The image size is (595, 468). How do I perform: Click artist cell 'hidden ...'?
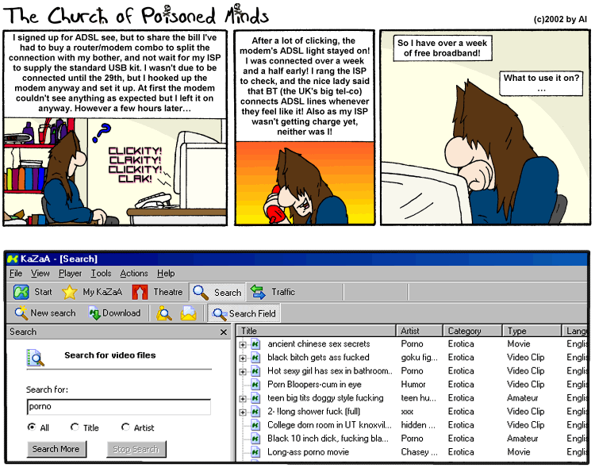point(418,425)
